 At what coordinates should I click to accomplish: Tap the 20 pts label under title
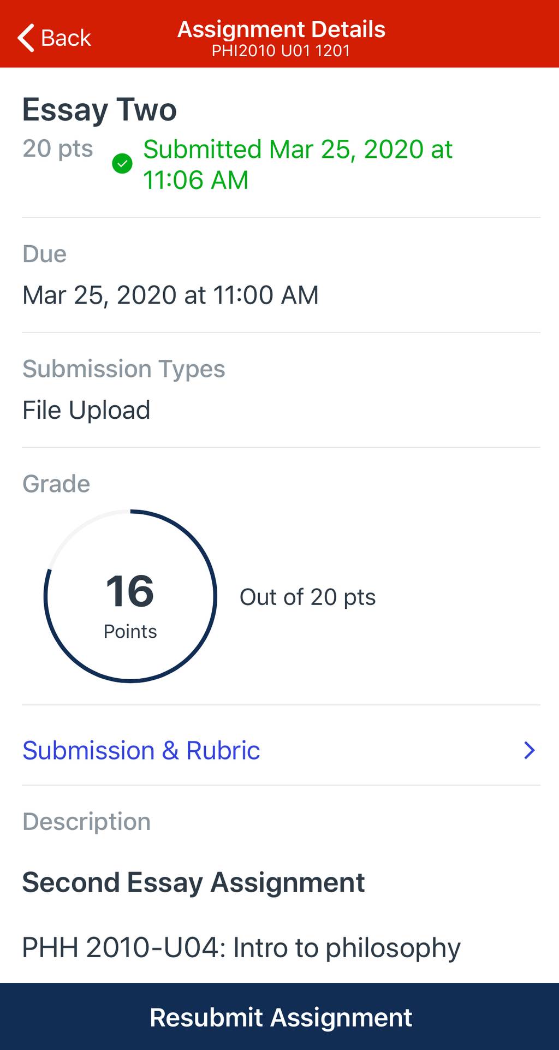click(x=58, y=149)
